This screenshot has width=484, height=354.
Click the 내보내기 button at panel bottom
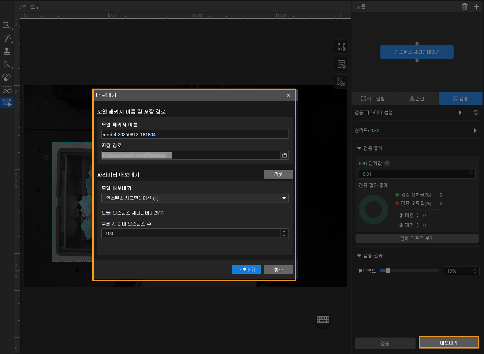pyautogui.click(x=449, y=342)
